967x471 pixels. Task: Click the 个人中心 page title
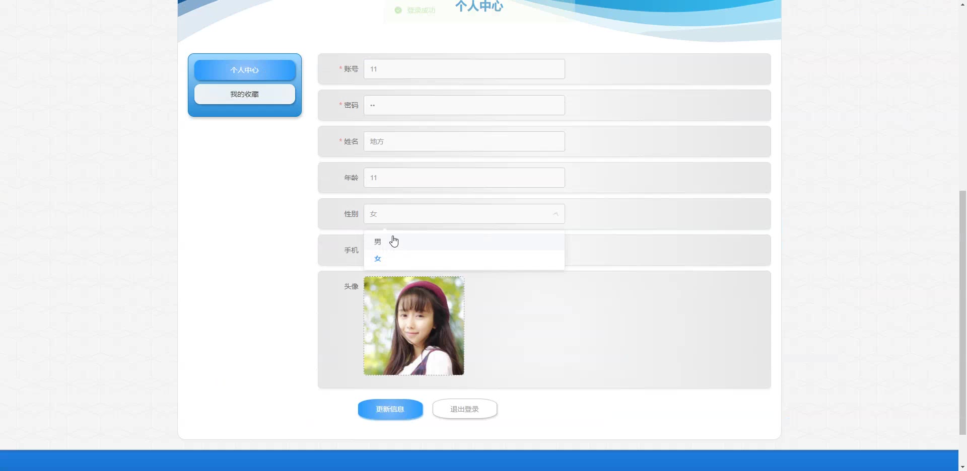(479, 6)
